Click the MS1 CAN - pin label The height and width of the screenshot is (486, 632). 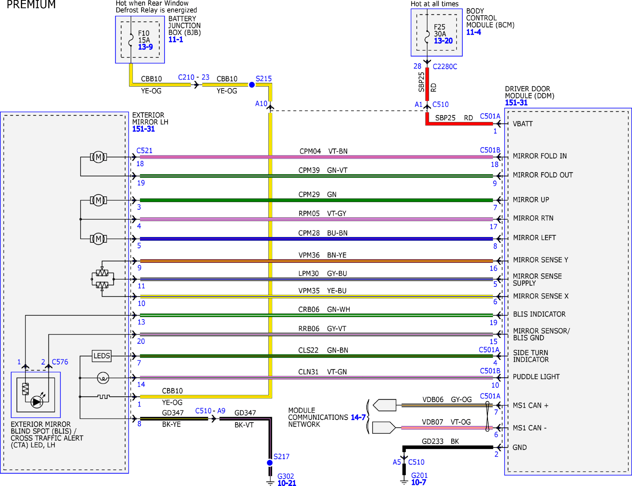[x=530, y=428]
